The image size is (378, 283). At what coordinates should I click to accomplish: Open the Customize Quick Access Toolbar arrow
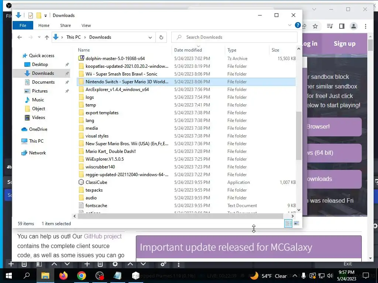click(45, 15)
